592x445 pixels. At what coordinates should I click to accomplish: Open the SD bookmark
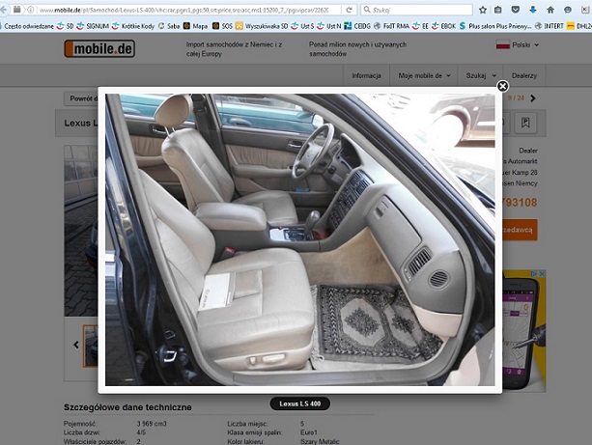point(65,26)
